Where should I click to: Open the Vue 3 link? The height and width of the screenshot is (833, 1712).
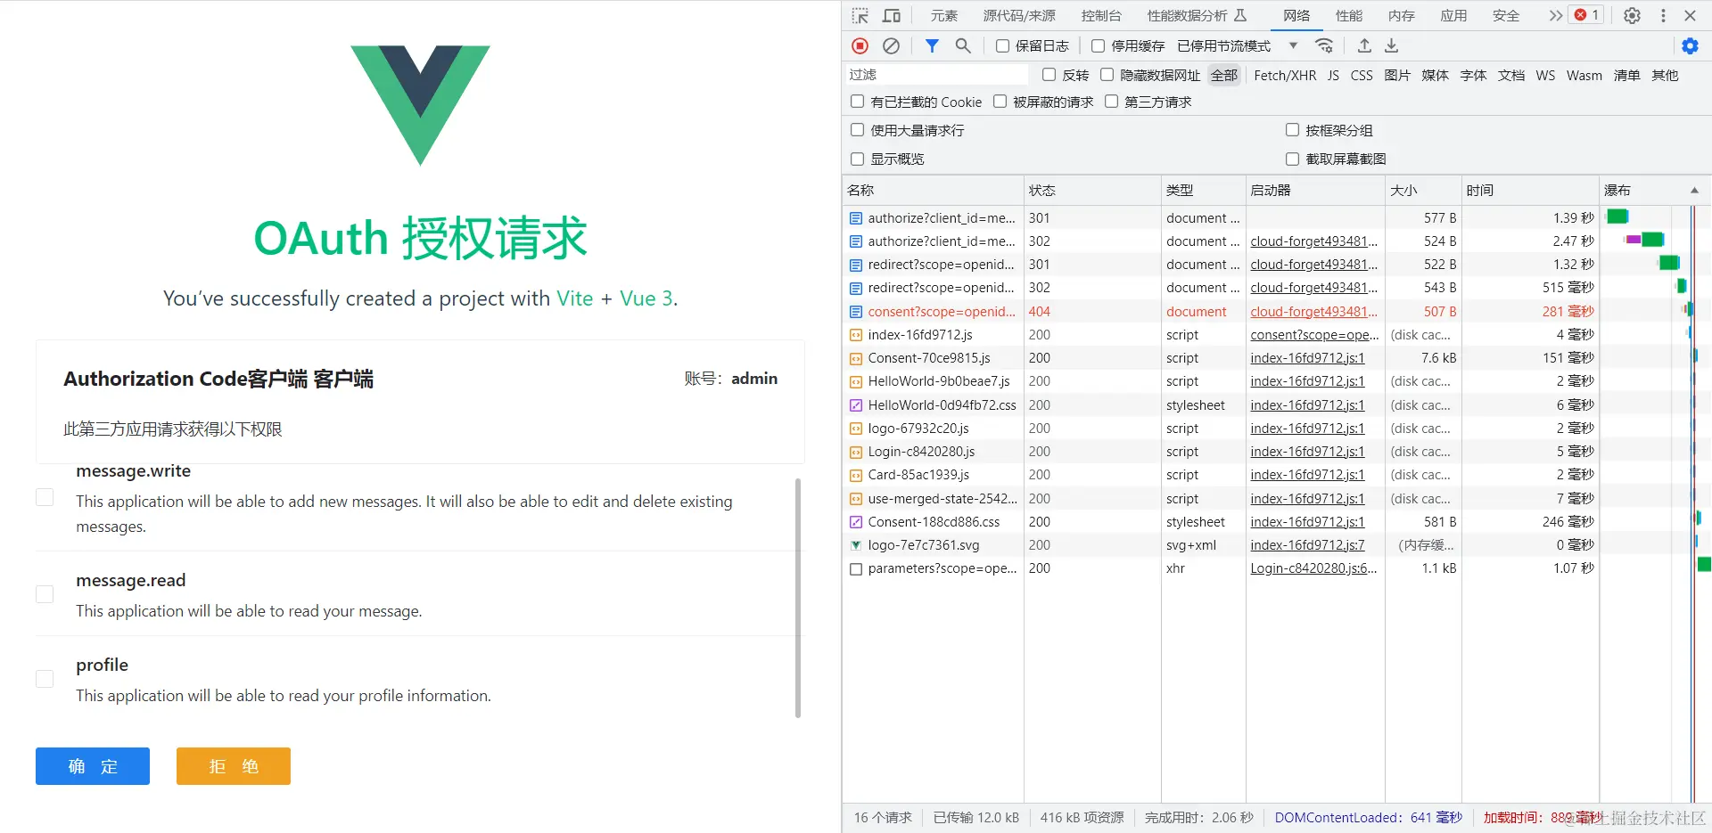[646, 298]
